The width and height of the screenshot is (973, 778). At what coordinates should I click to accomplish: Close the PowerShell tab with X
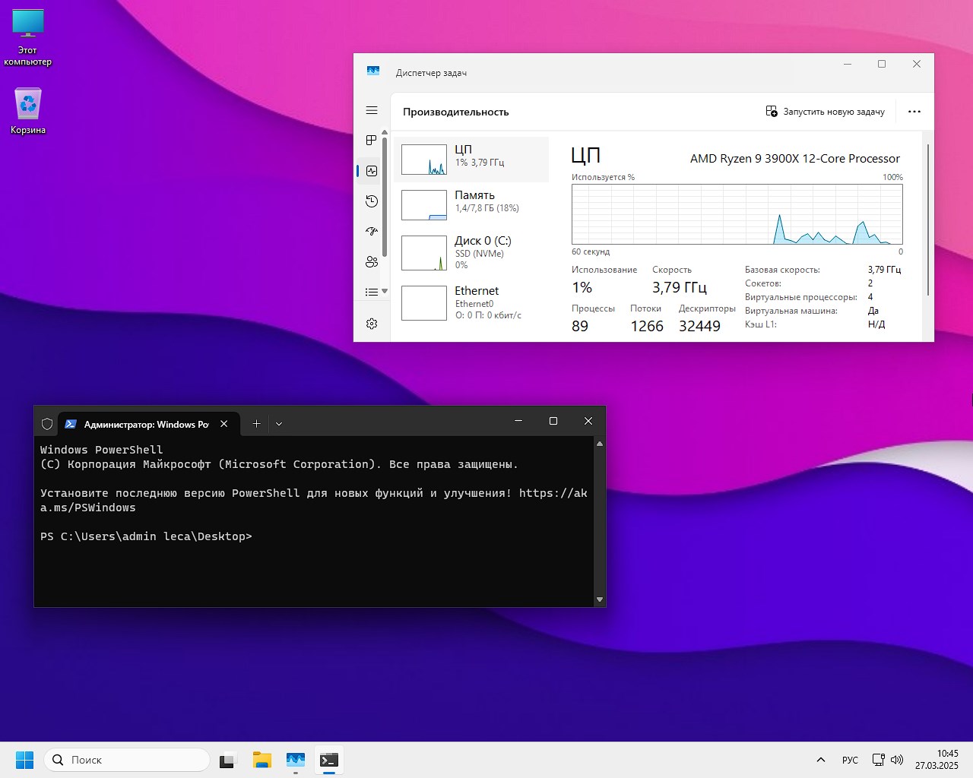pos(224,424)
